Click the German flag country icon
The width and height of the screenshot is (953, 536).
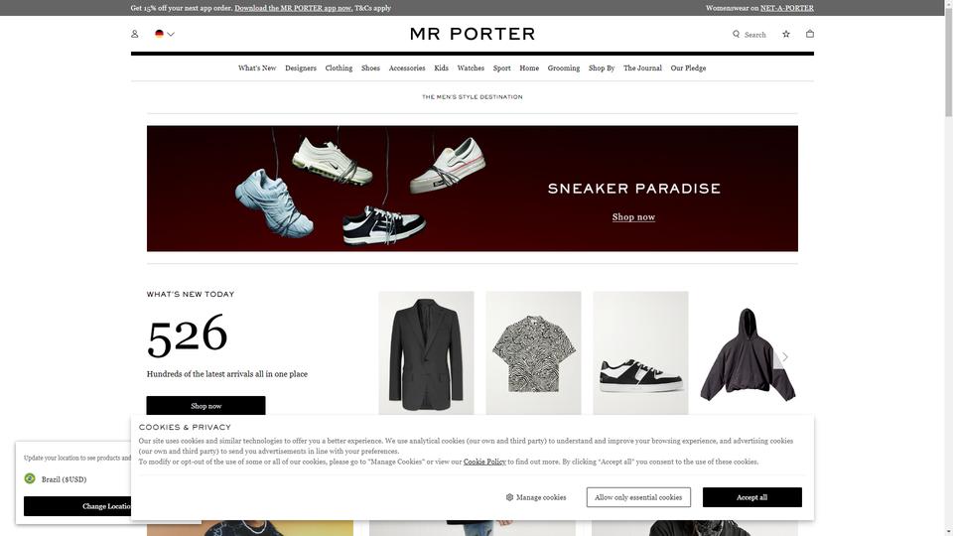point(159,34)
